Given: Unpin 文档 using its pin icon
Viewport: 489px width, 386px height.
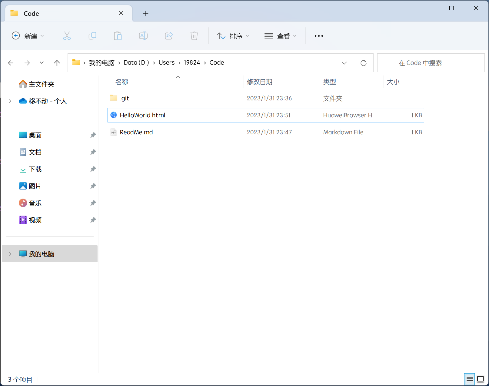Looking at the screenshot, I should [x=93, y=152].
